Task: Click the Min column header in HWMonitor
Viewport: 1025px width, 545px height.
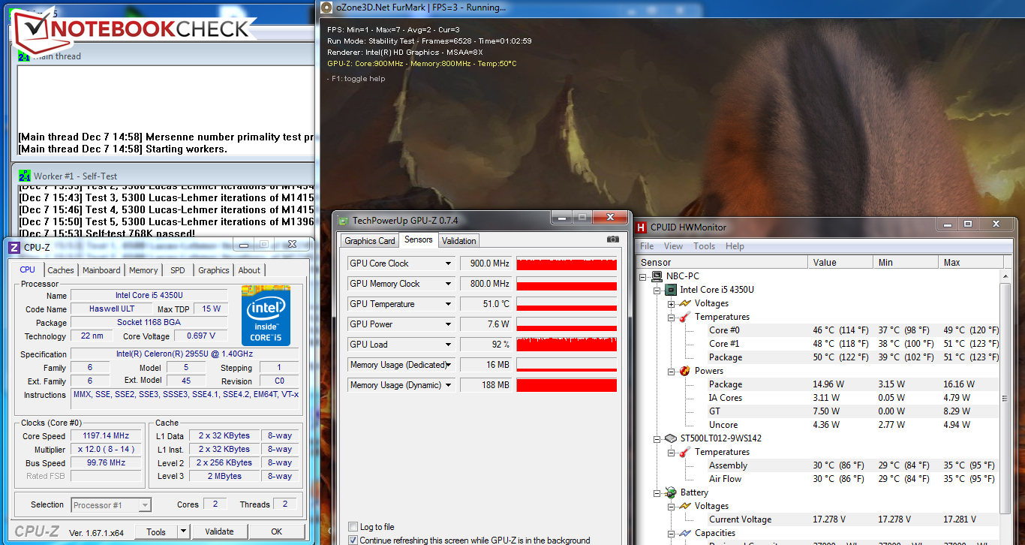Action: click(x=906, y=263)
